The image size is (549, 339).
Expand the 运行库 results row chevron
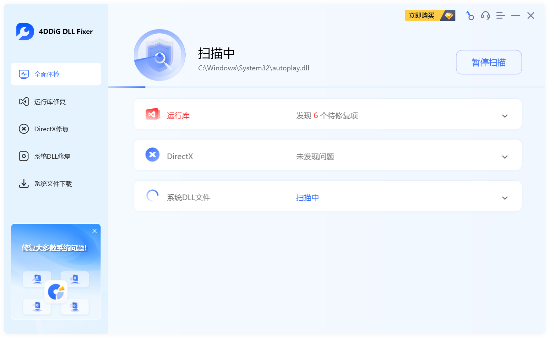pos(505,116)
